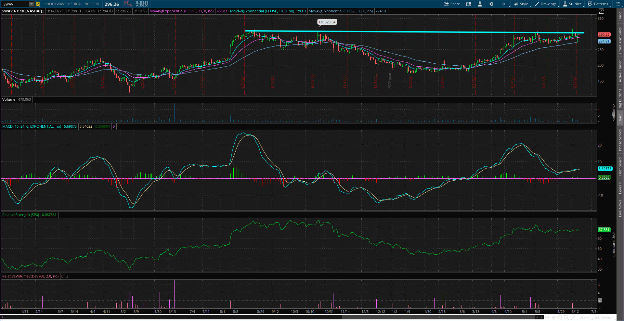This screenshot has width=624, height=321.
Task: Open the Drawings menu button
Action: [546, 4]
